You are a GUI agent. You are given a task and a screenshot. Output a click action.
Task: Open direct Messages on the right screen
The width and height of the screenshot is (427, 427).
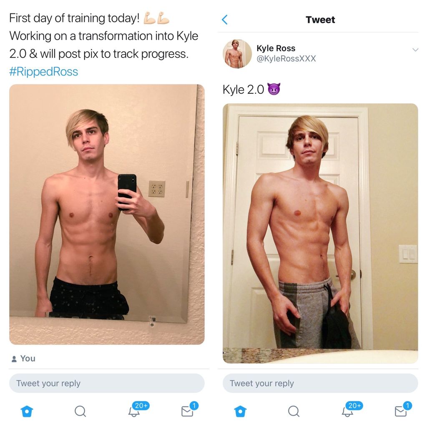(x=401, y=412)
